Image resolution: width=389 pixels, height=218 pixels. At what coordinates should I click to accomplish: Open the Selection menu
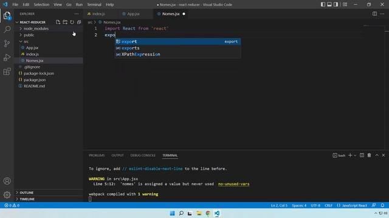pos(41,4)
